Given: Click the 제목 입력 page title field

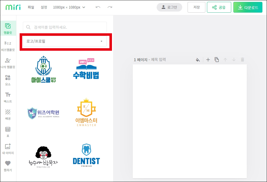Looking at the screenshot, I should (x=158, y=60).
